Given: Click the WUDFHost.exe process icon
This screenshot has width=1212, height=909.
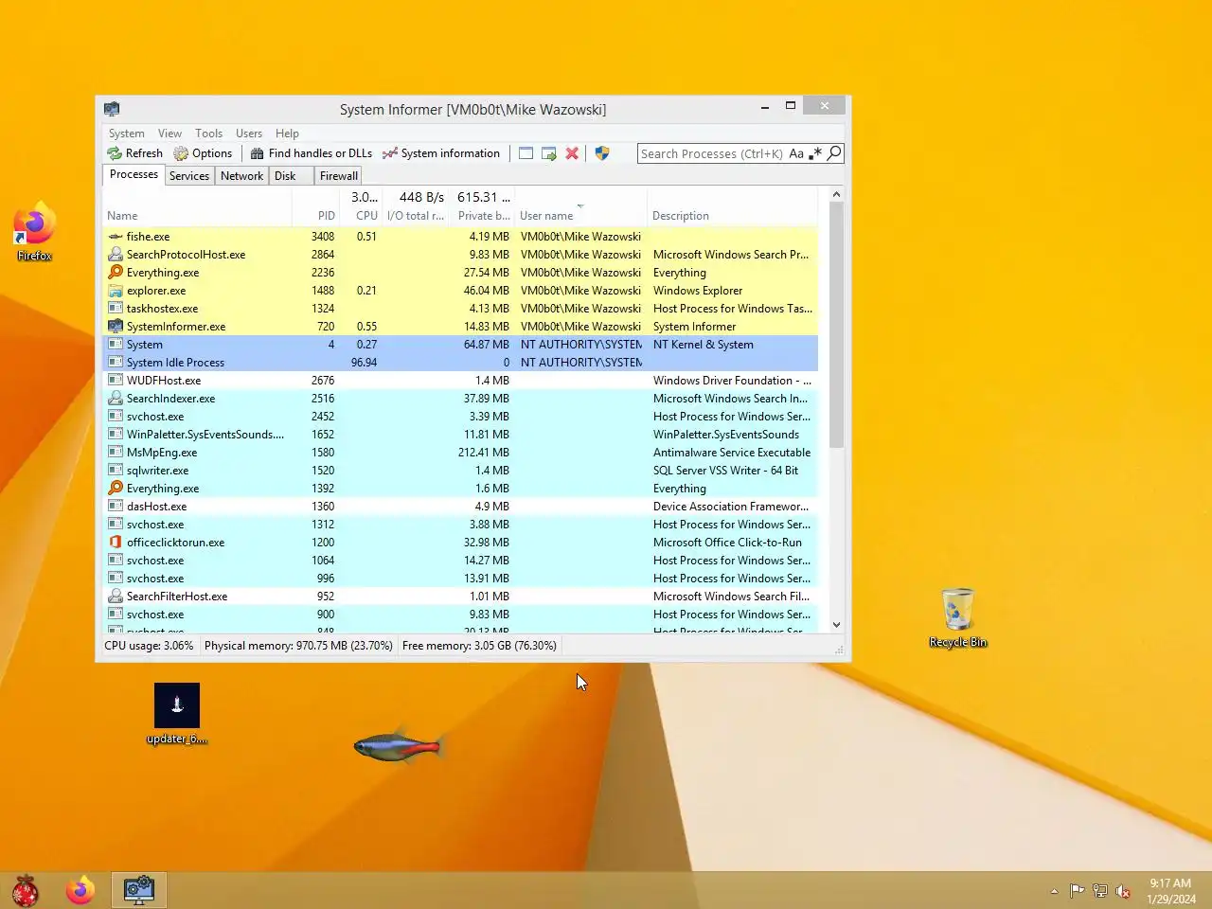Looking at the screenshot, I should (116, 381).
